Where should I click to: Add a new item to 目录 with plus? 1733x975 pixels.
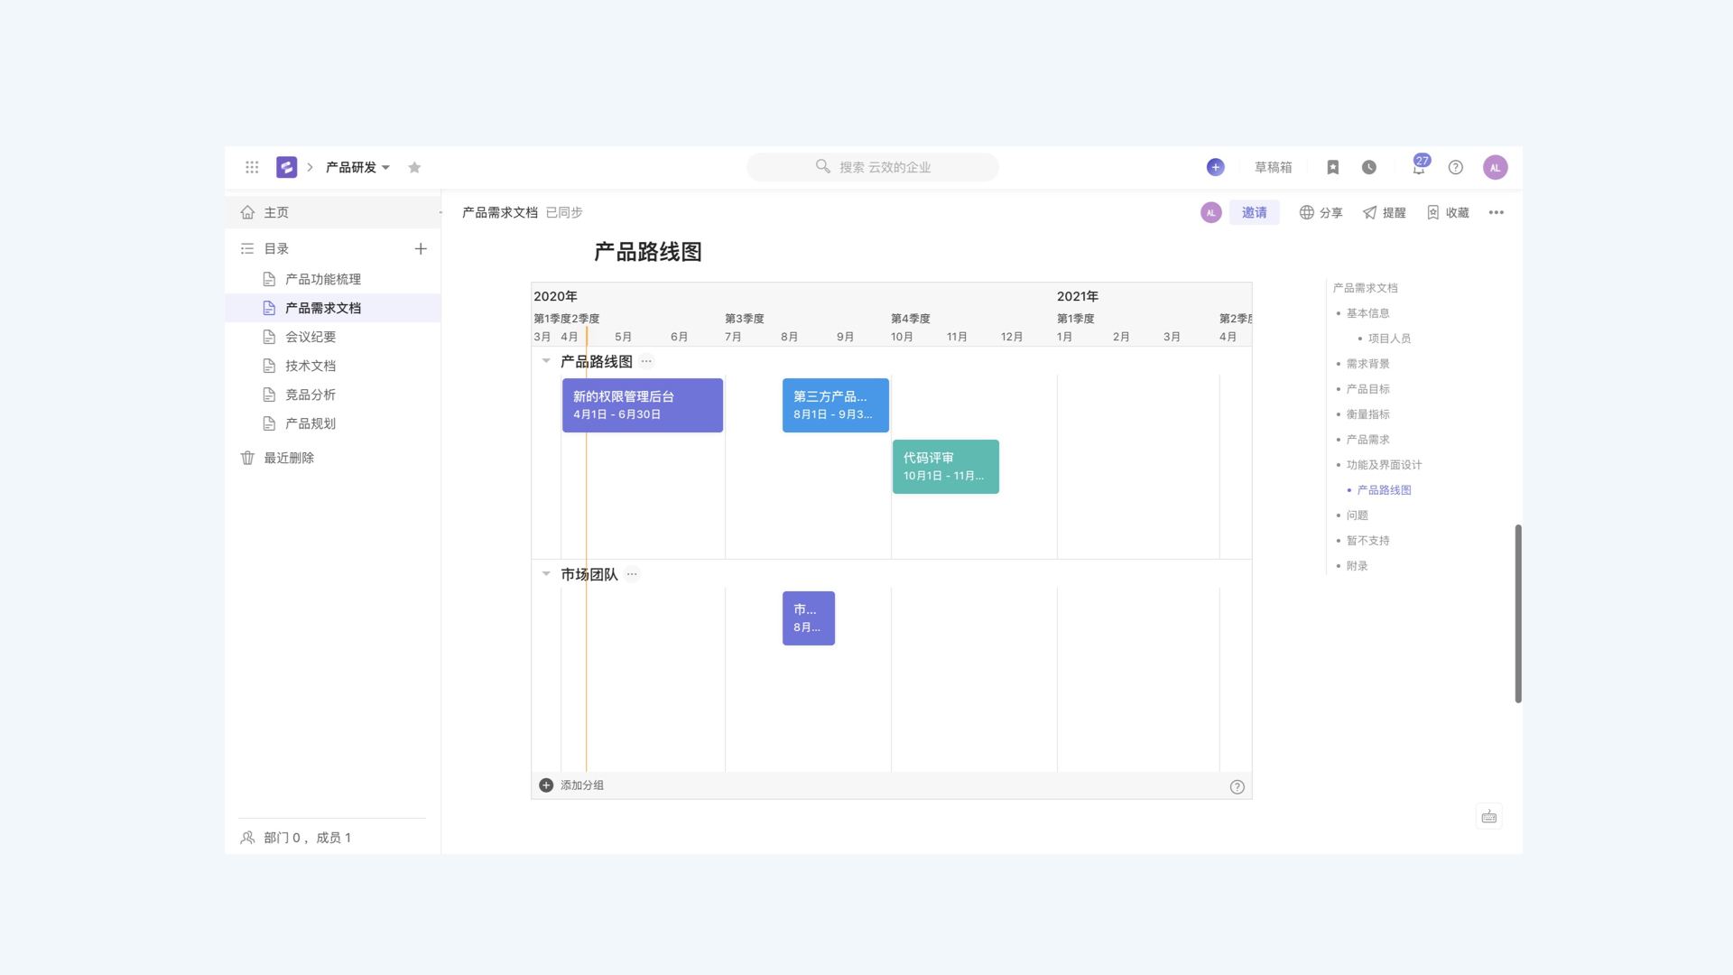point(421,248)
